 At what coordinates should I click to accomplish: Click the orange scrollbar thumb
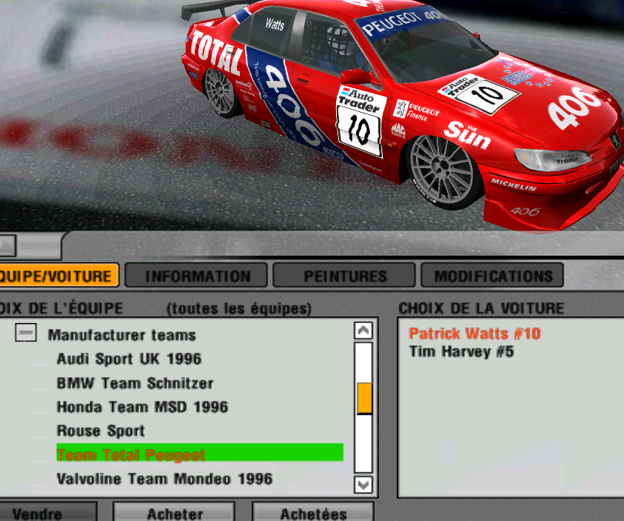(363, 398)
